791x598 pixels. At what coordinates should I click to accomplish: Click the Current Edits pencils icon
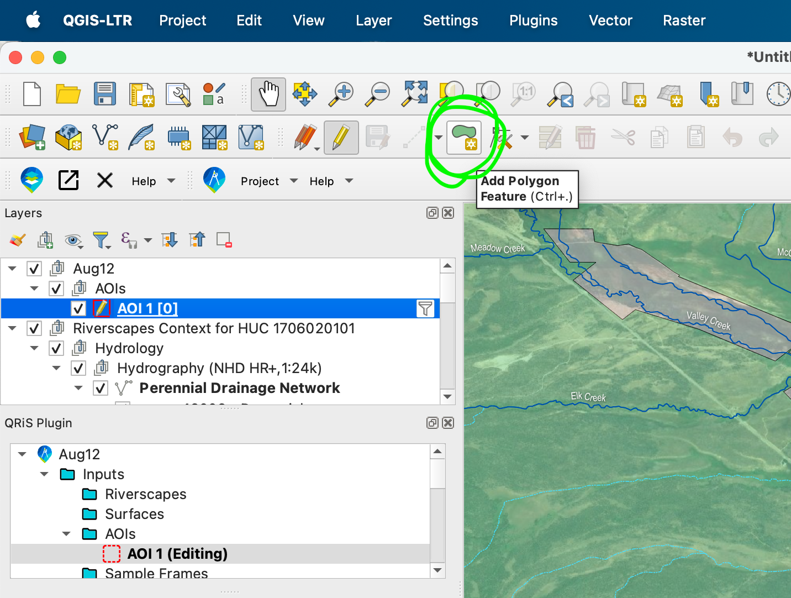pyautogui.click(x=305, y=137)
